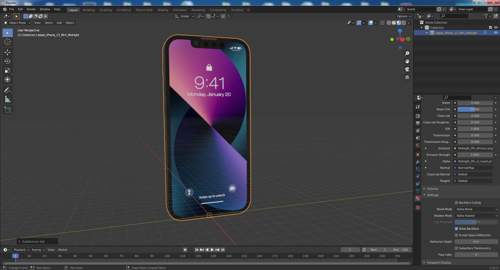Toggle Collection exclude checkbox in outliner
The height and width of the screenshot is (270, 500).
point(490,28)
